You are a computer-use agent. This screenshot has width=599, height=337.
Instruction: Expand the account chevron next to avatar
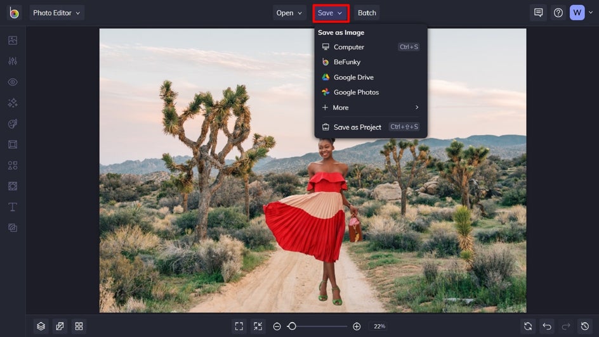[x=591, y=13]
